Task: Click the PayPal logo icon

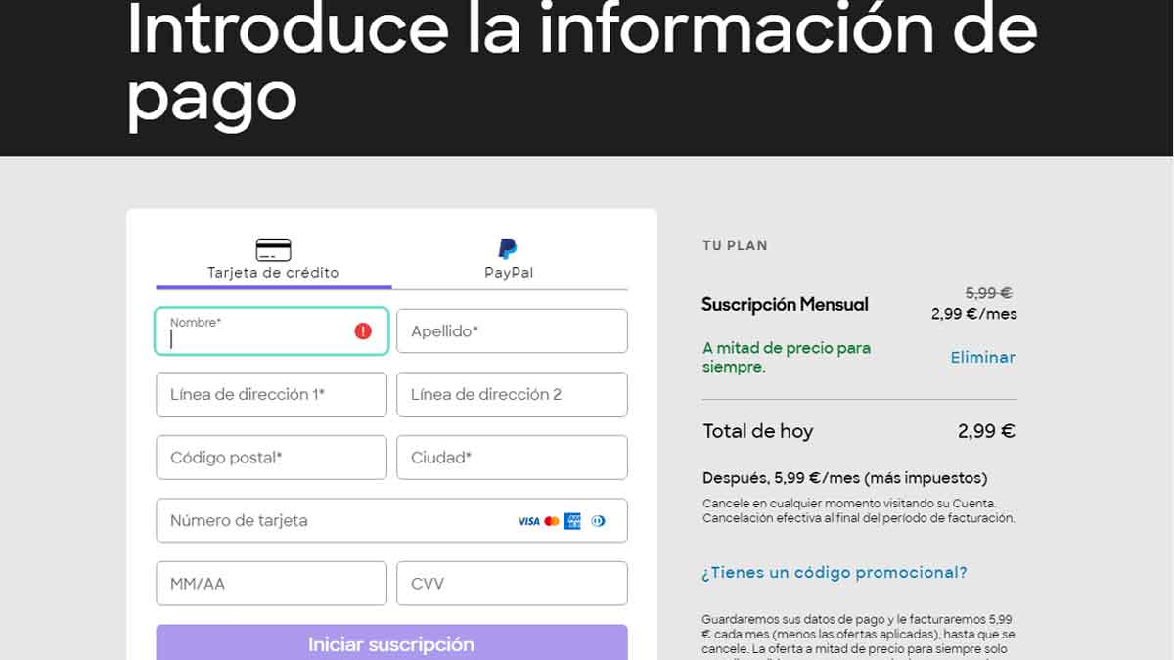Action: pos(507,248)
